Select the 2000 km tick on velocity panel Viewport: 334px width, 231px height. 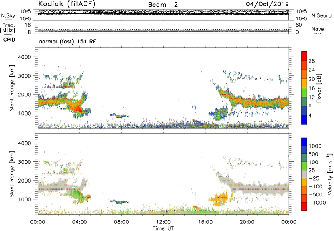pyautogui.click(x=24, y=181)
